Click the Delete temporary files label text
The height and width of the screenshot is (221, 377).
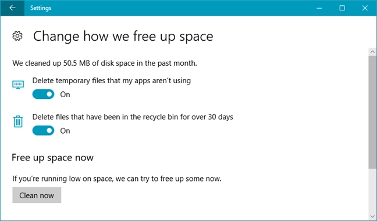tap(112, 81)
